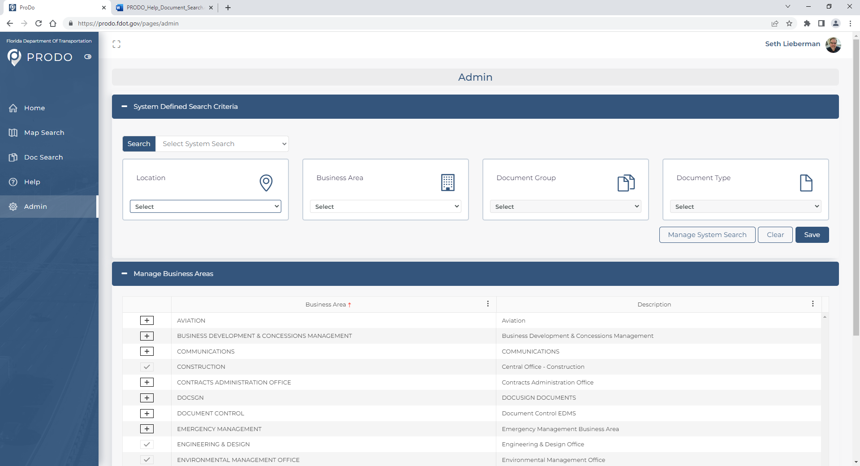The image size is (860, 466).
Task: Expand the AVIATION business area row
Action: (146, 320)
